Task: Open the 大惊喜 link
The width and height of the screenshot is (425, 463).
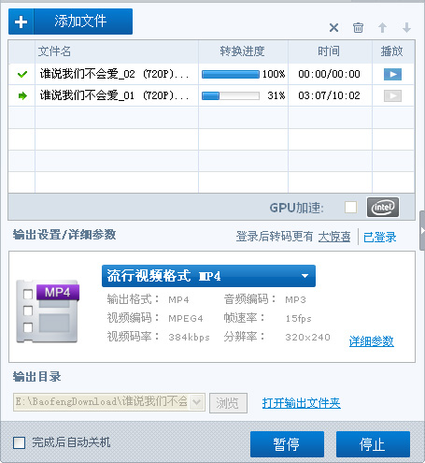Action: tap(334, 237)
